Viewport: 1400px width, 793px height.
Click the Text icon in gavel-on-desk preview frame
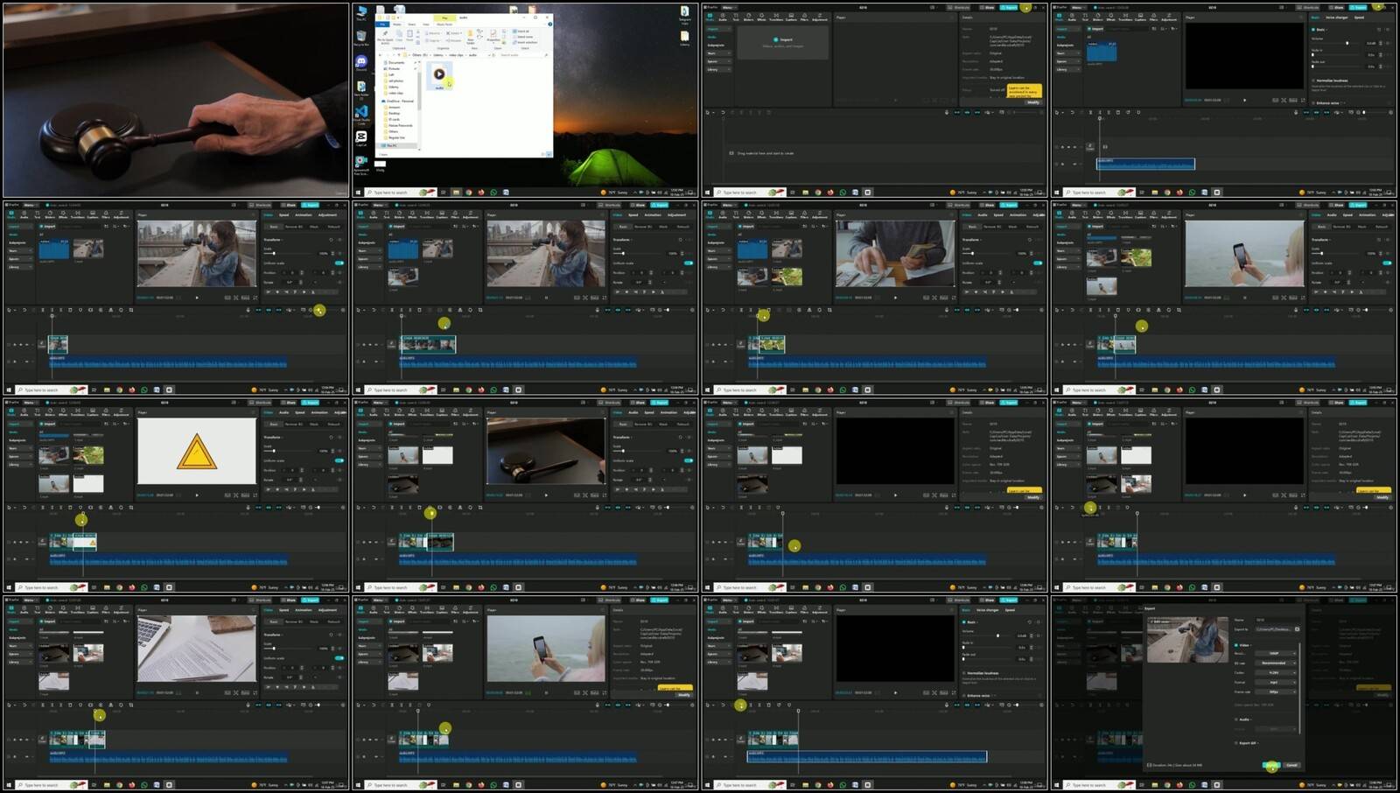(386, 411)
